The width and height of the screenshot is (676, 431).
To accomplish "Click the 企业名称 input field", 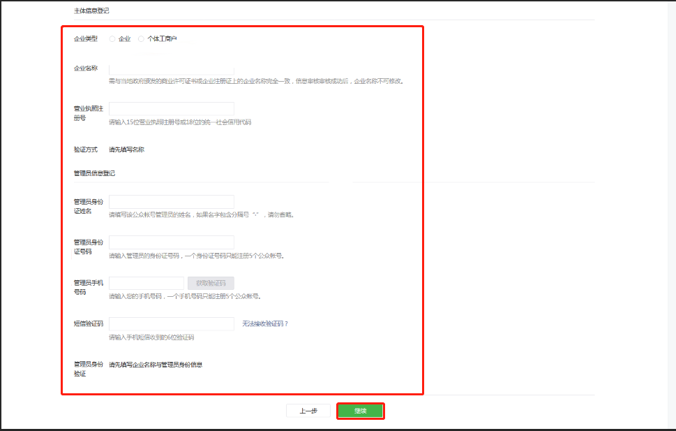I will (x=172, y=68).
